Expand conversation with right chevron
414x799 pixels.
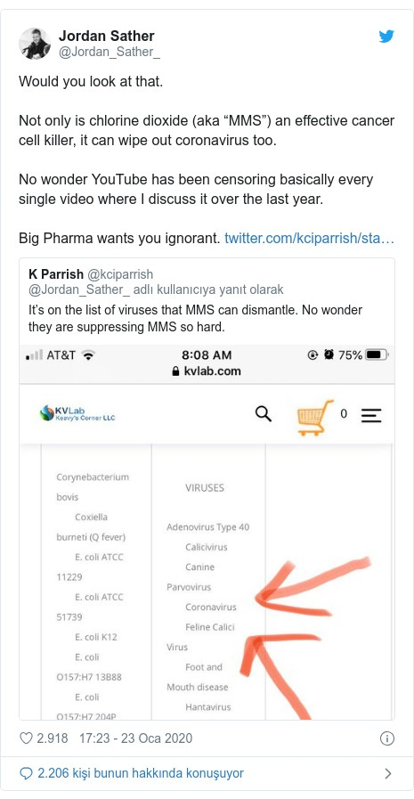pos(388,773)
